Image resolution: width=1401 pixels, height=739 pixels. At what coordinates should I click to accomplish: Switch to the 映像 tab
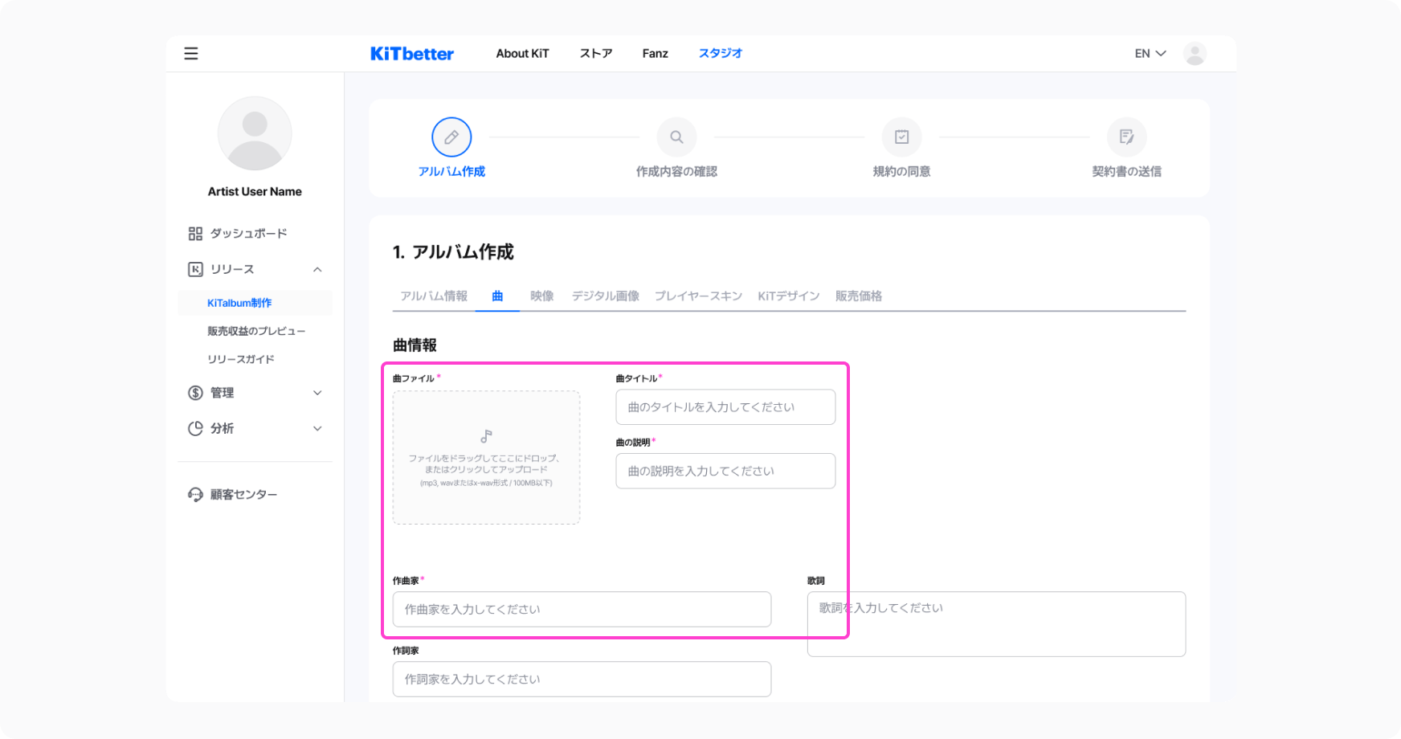tap(541, 296)
